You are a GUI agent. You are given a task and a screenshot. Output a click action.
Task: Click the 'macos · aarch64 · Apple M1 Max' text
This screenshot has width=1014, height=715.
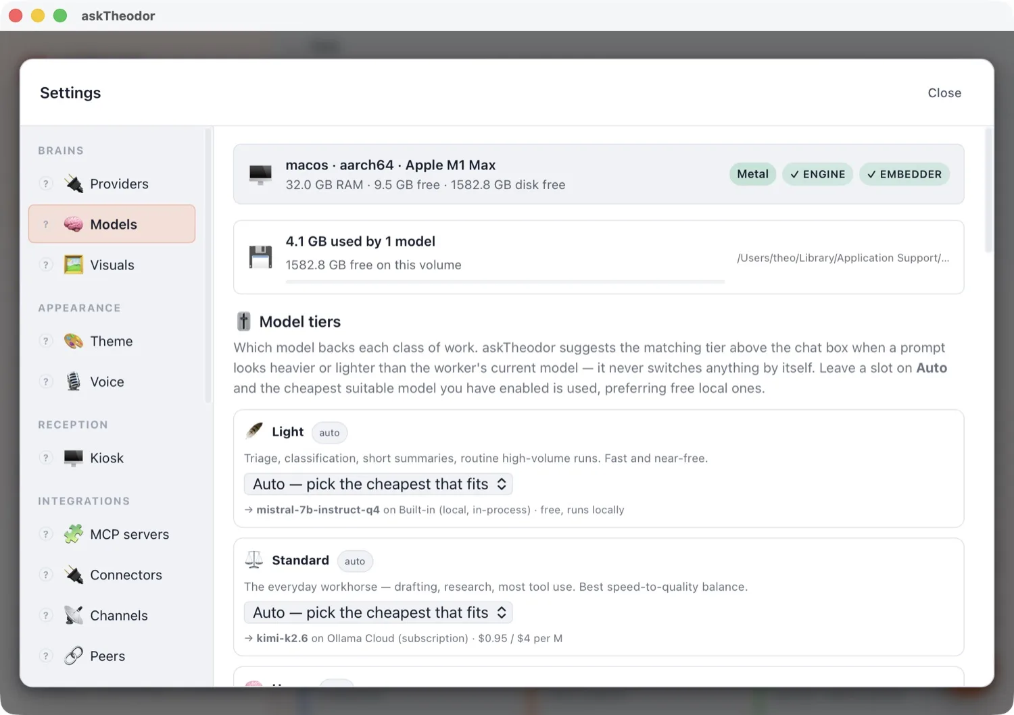[x=391, y=165]
